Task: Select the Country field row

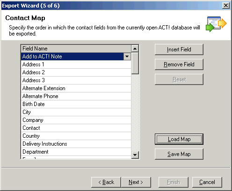Action: [76, 136]
